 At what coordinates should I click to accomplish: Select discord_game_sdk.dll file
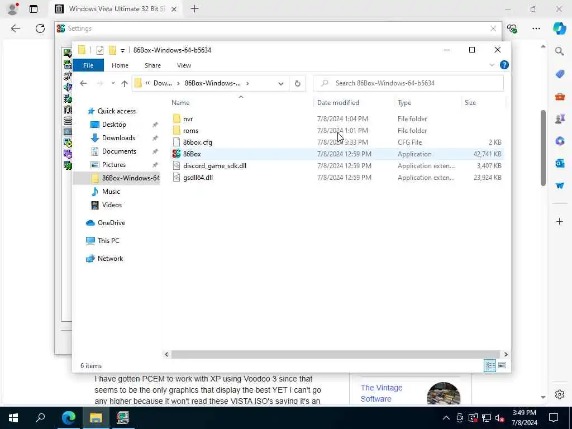click(x=214, y=165)
